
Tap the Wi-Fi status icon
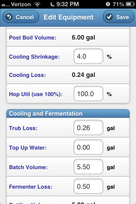[x=38, y=4]
